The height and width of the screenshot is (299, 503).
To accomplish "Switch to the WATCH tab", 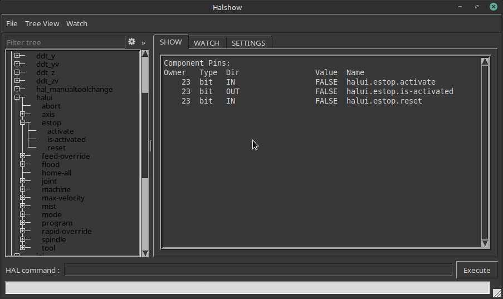I will 207,43.
